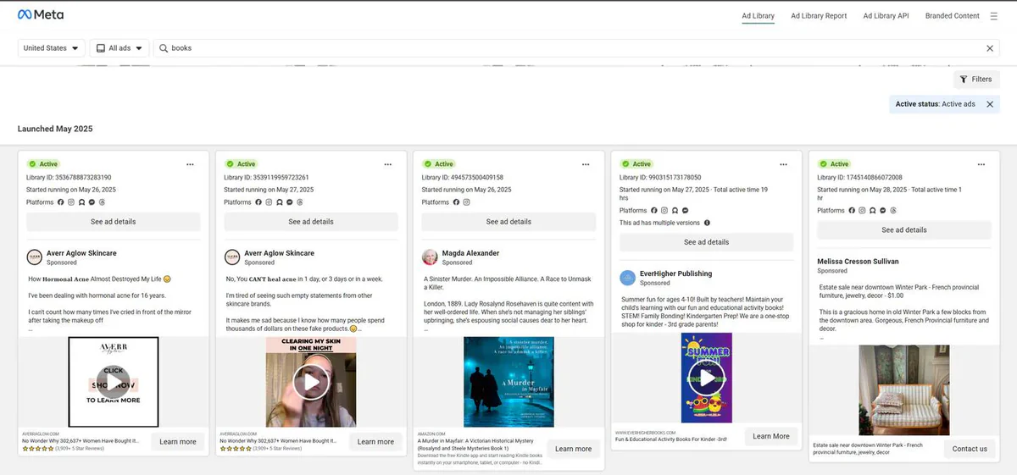Open three-dot menu on ad 3536788873283190

click(190, 164)
